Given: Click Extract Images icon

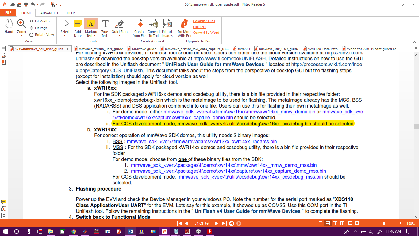Looking at the screenshot, I should [x=167, y=28].
